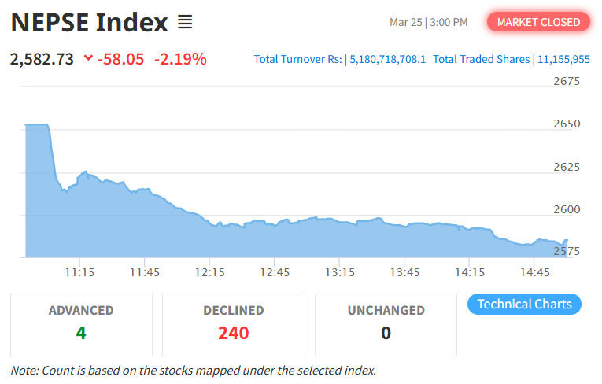This screenshot has width=602, height=384.
Task: Click the Total Turnover Rs value
Action: tap(388, 59)
